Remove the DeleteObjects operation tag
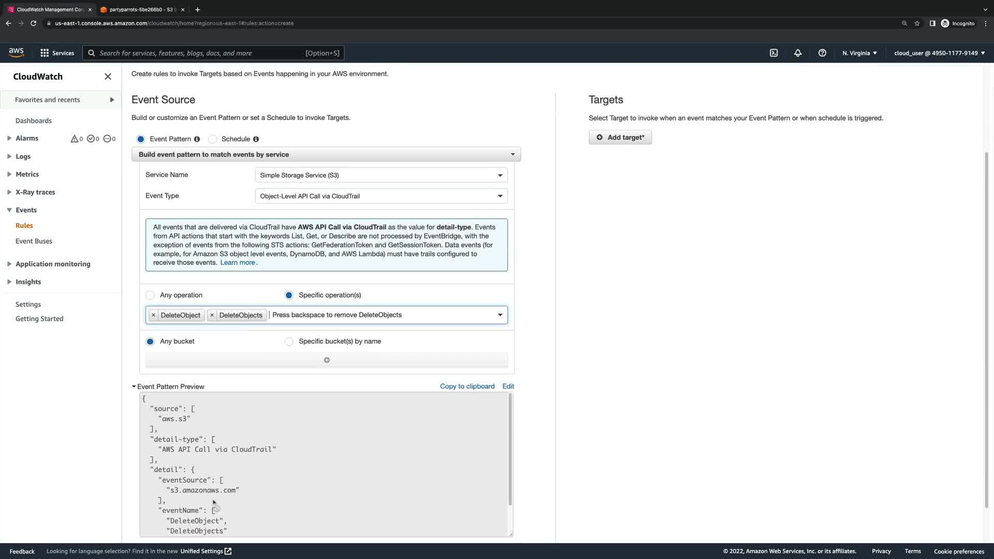This screenshot has height=559, width=994. point(212,315)
